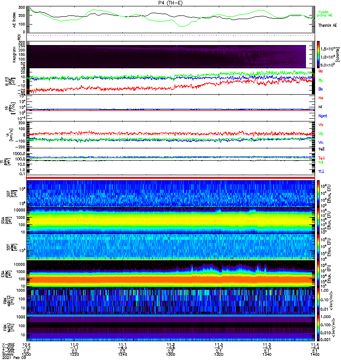
Task: Click the 1240 time tick label
Action: [122, 354]
